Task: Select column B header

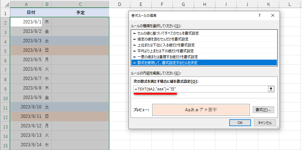Action: (x=47, y=4)
